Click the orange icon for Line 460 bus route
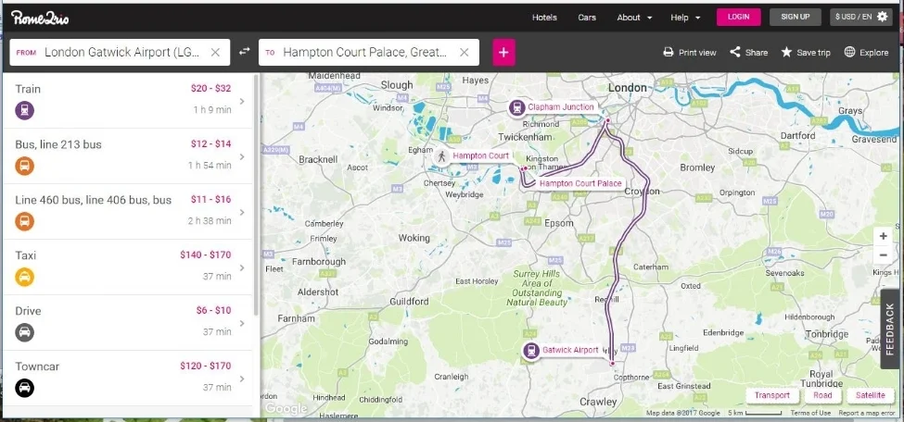This screenshot has height=422, width=904. (25, 221)
